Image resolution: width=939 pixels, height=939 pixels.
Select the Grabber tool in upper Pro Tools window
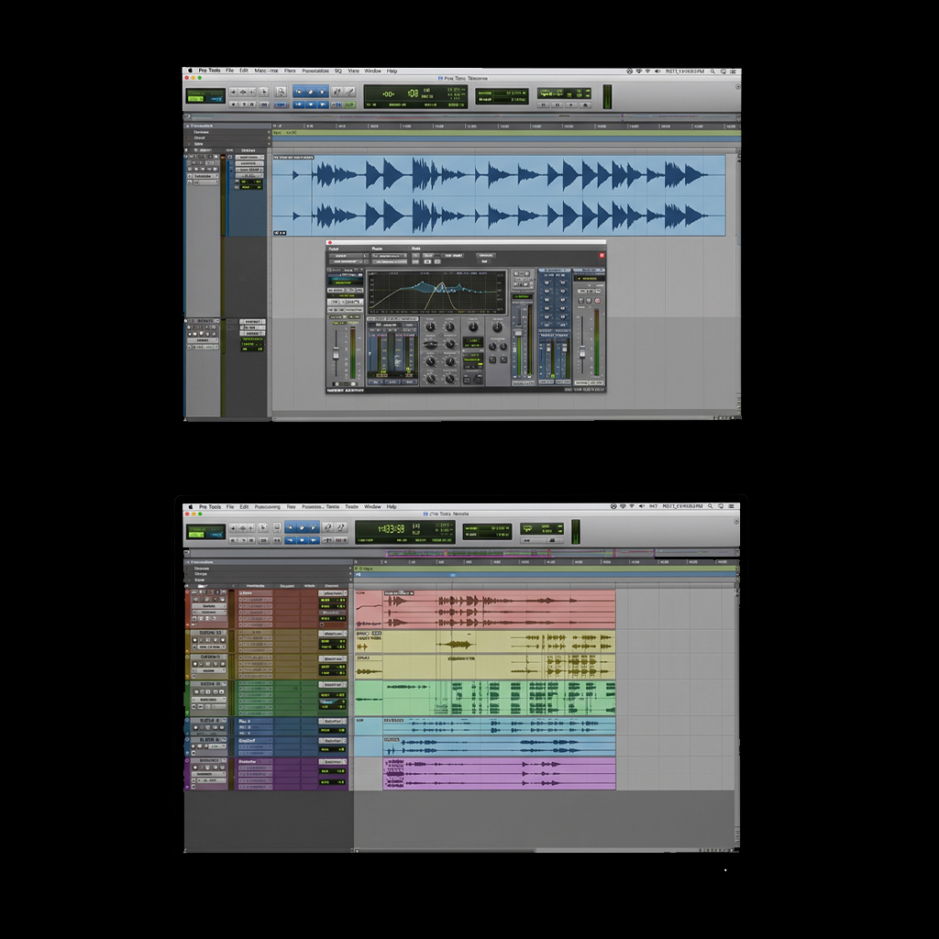click(x=322, y=93)
